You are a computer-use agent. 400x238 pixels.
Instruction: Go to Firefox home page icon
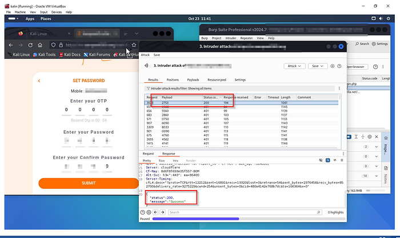click(40, 45)
